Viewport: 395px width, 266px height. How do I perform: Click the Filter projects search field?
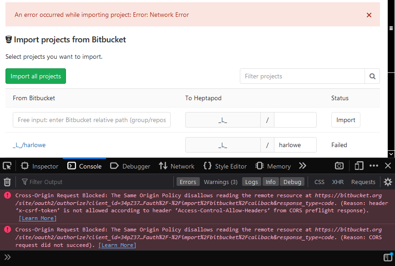coord(302,76)
